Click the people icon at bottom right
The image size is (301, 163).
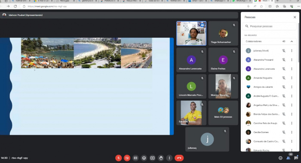click(x=289, y=158)
